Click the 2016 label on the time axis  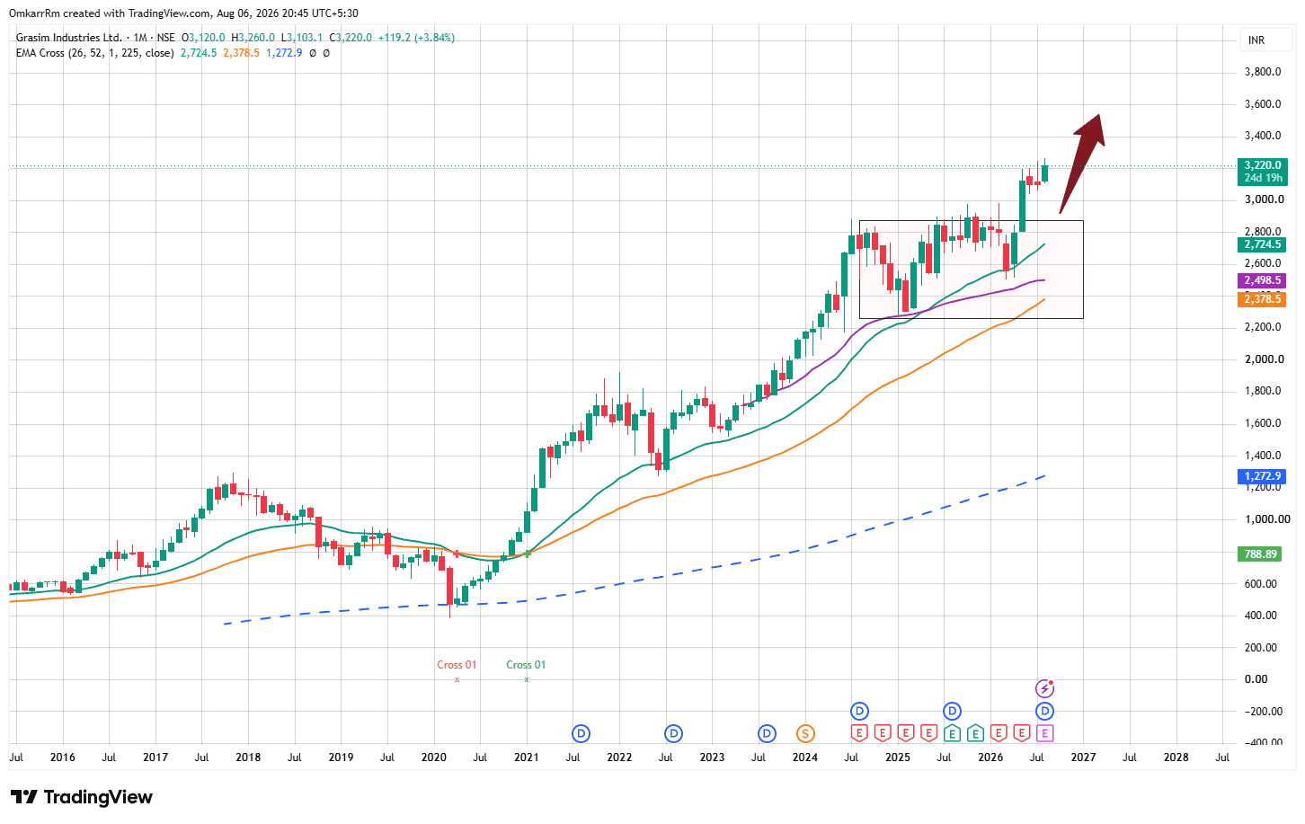(63, 758)
